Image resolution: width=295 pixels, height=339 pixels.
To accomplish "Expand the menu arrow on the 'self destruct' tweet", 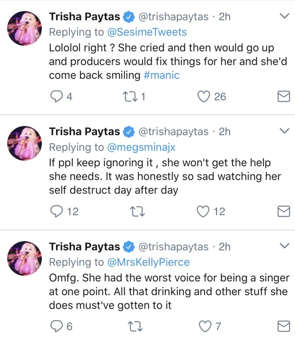I will point(284,131).
